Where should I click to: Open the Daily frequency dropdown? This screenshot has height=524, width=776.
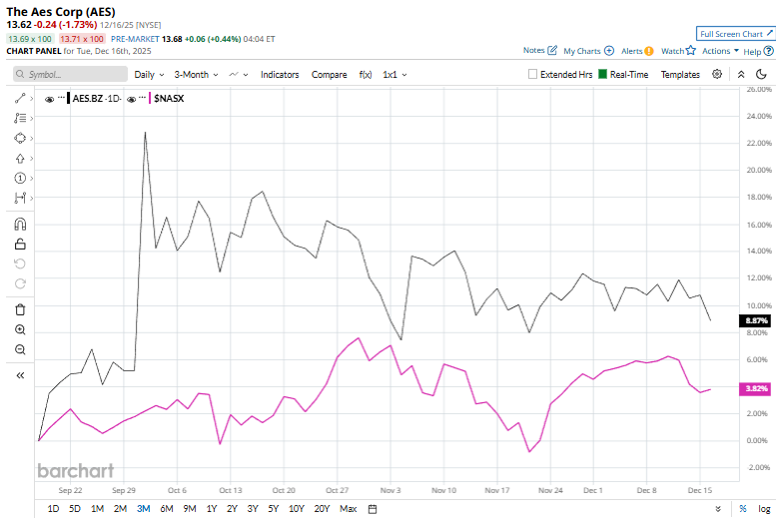[149, 74]
